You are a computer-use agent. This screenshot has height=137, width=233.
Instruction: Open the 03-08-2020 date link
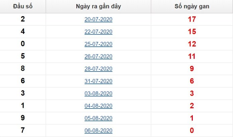98,93
